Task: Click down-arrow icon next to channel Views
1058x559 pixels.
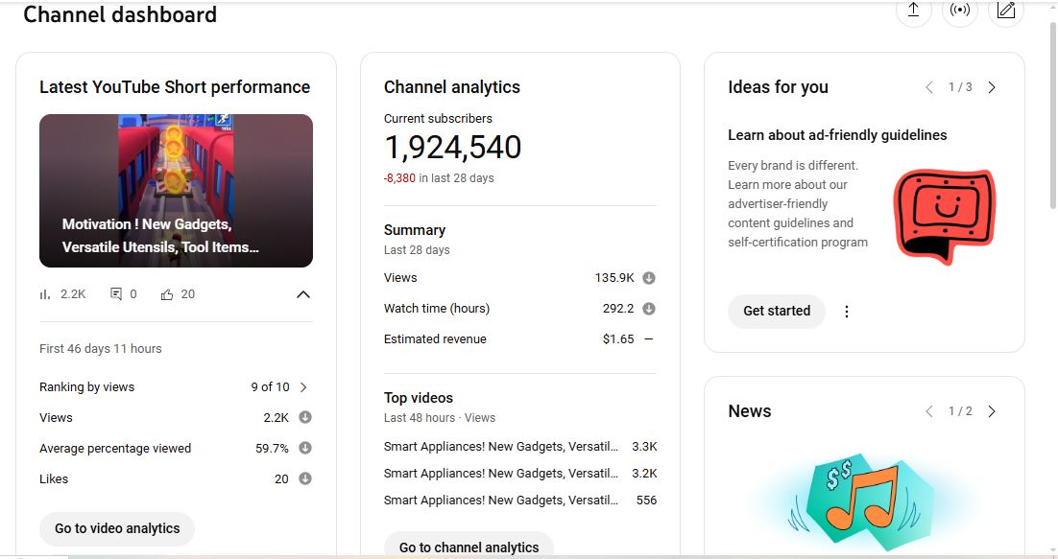Action: tap(649, 278)
